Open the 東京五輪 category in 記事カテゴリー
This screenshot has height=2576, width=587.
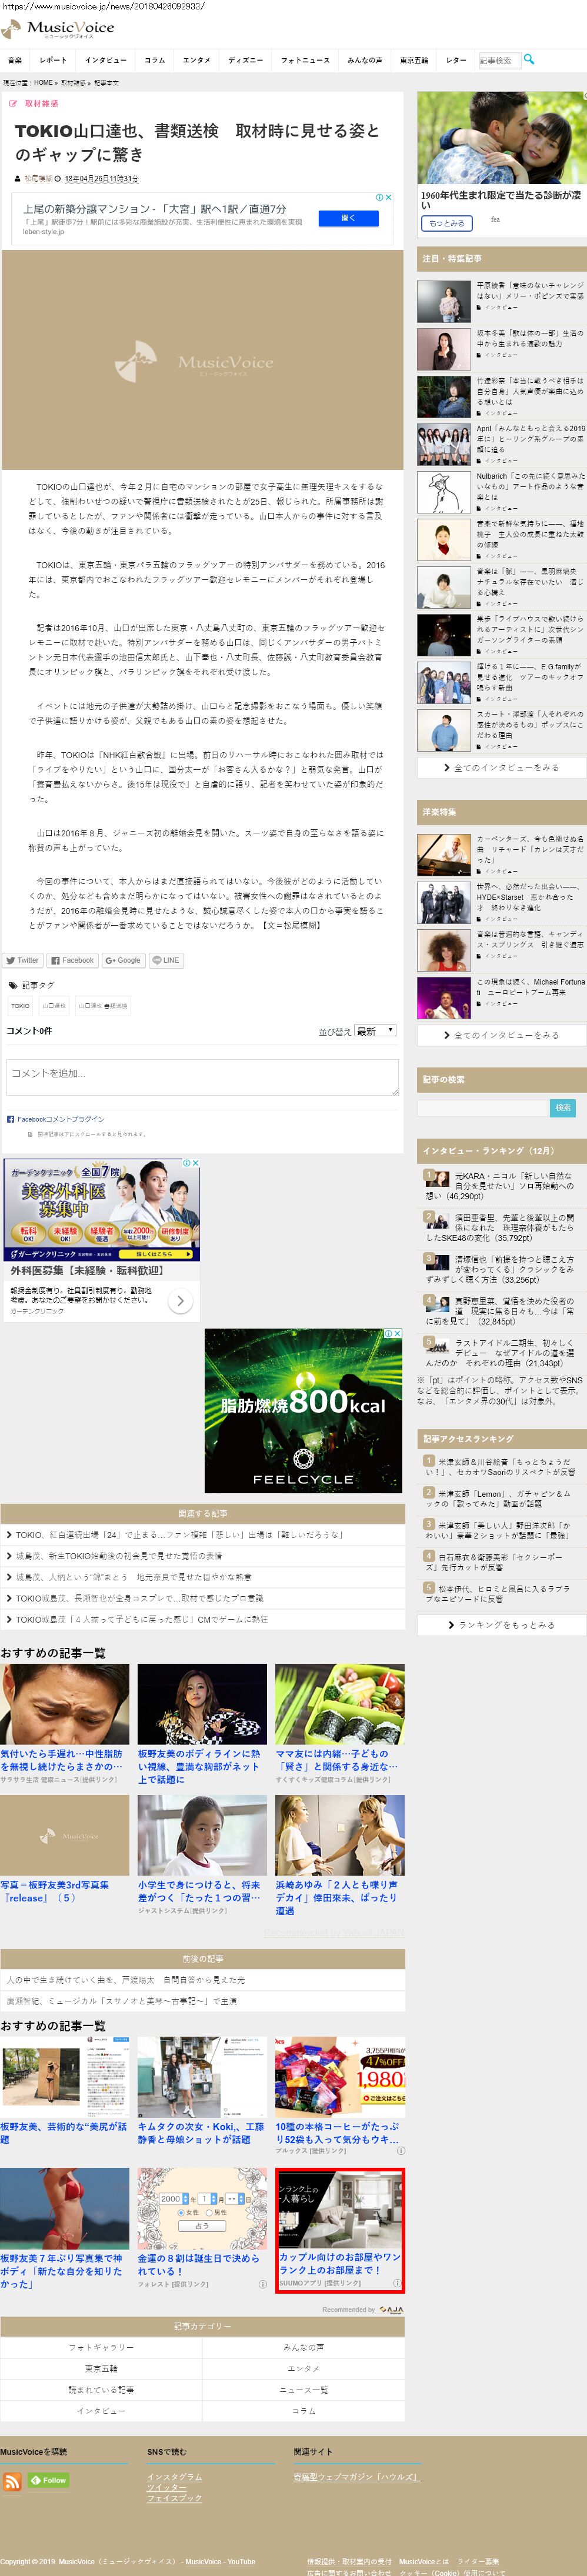[101, 2369]
